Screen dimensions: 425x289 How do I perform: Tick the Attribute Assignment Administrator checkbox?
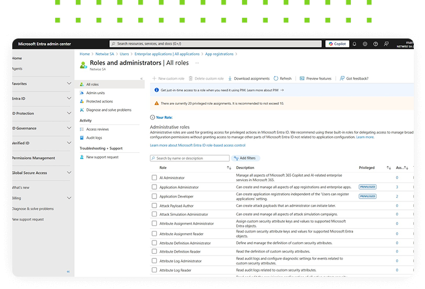click(154, 223)
